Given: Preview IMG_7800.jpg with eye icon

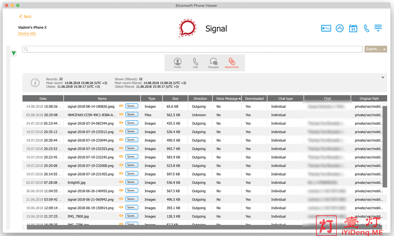Looking at the screenshot, I should 121,216.
